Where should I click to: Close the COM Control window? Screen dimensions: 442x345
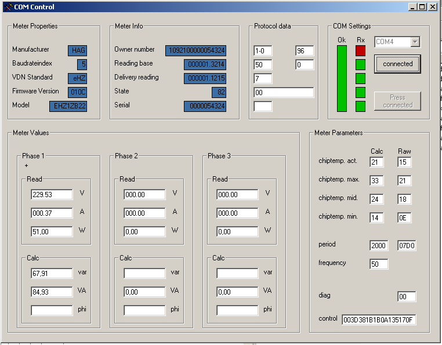click(x=432, y=7)
